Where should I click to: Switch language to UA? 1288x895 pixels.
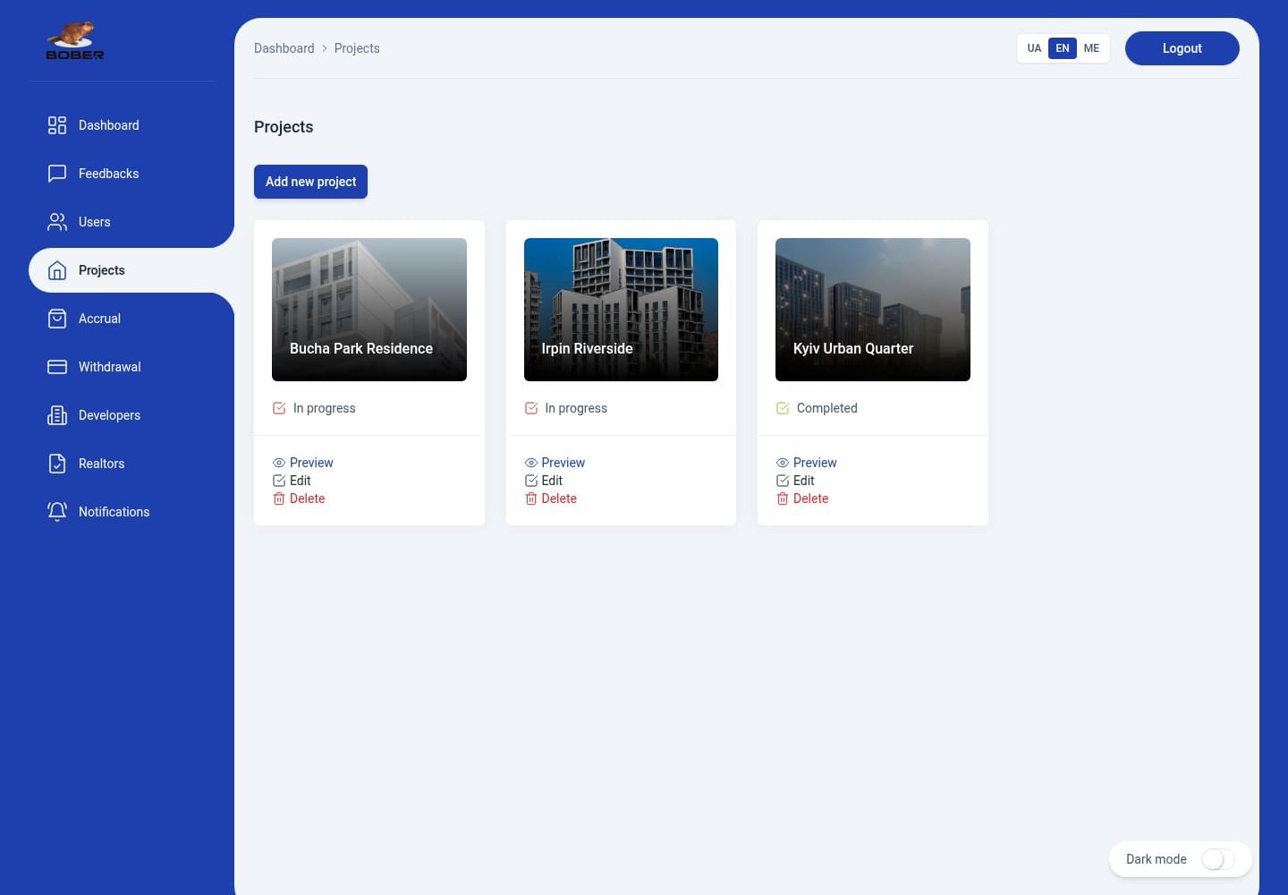coord(1034,48)
